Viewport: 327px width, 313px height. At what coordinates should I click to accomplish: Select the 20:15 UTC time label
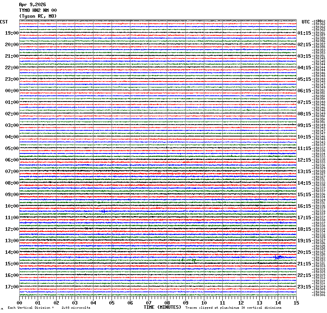click(x=304, y=252)
